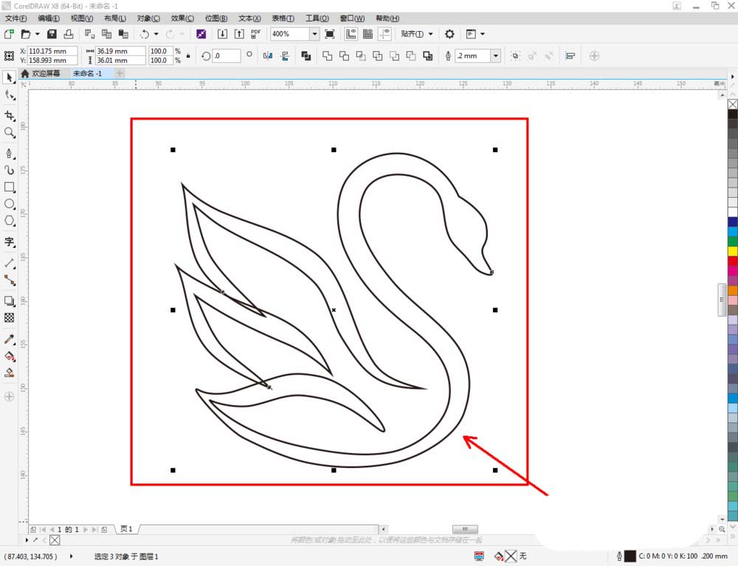Select the Polygon tool

pyautogui.click(x=10, y=221)
